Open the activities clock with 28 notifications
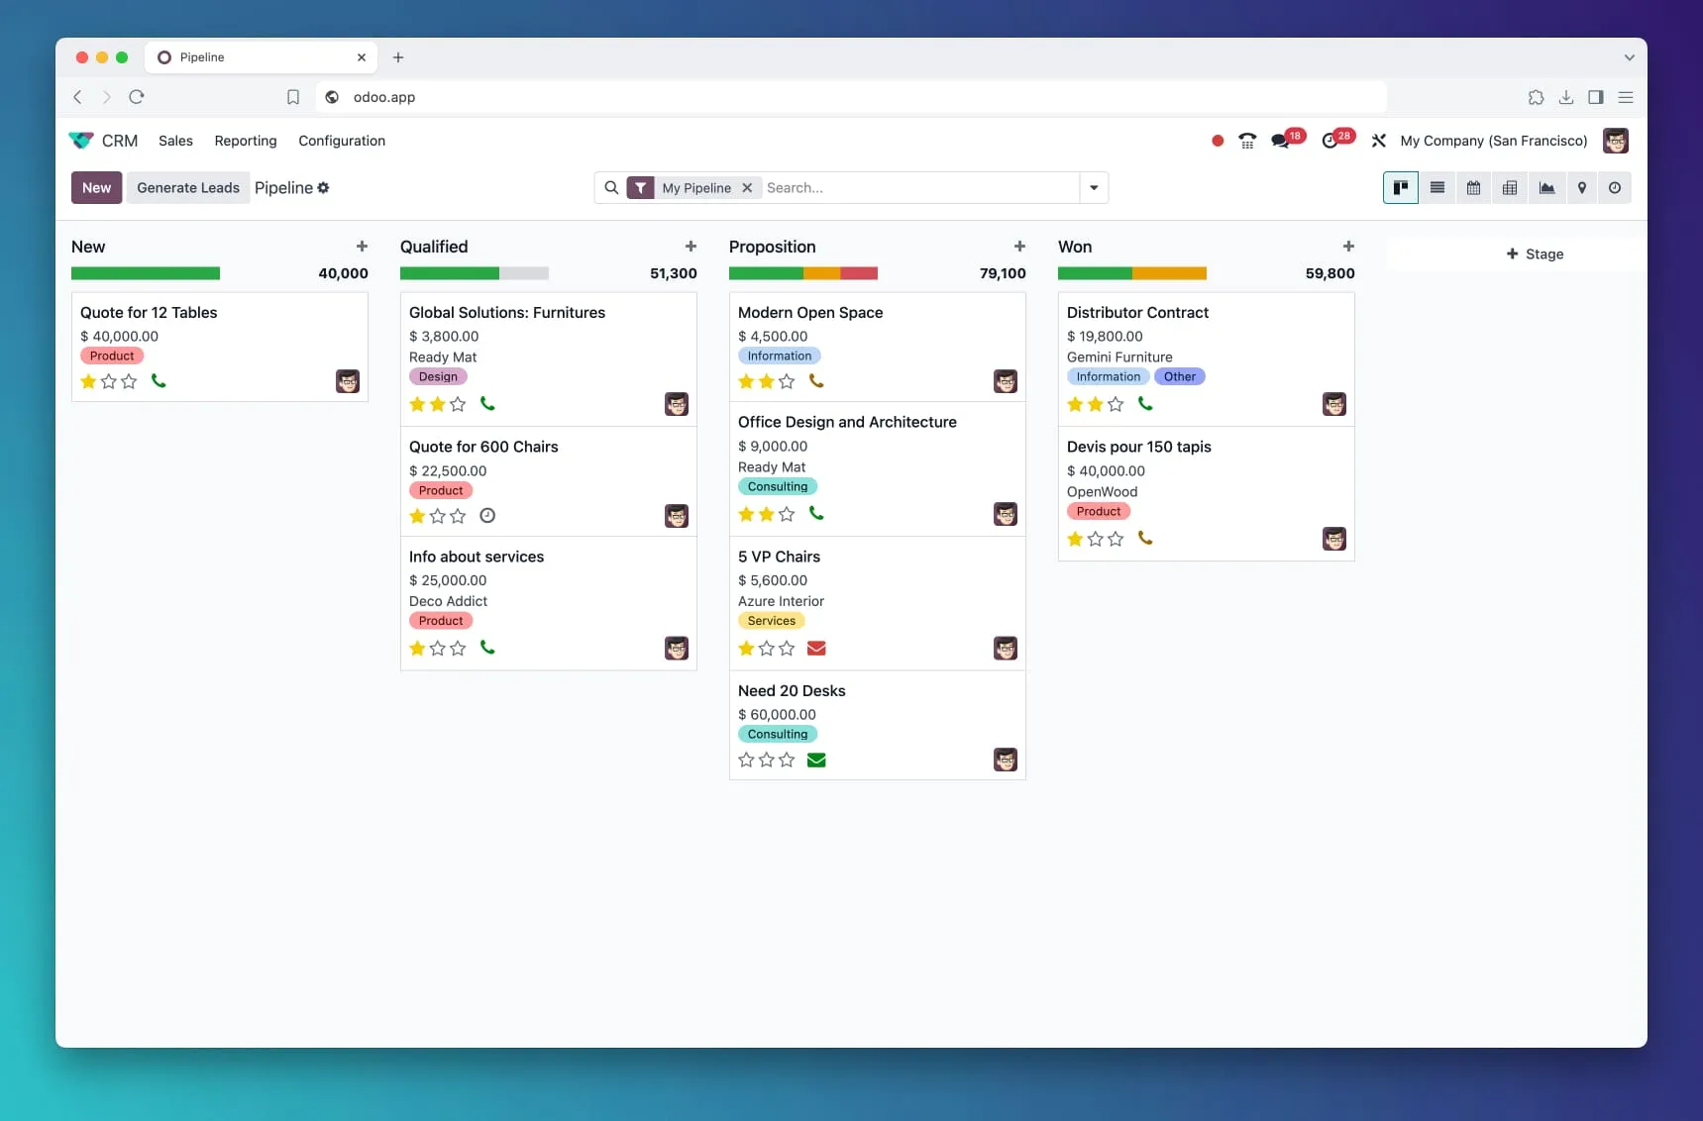The height and width of the screenshot is (1121, 1703). click(x=1331, y=141)
